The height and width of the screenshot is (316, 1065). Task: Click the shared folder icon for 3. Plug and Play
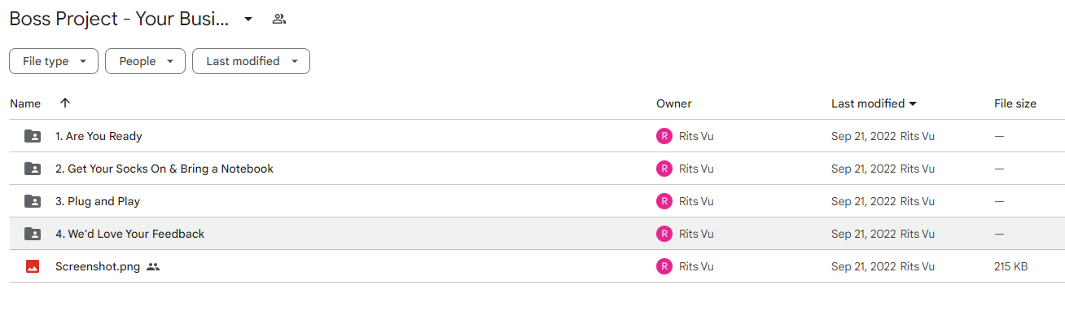33,201
